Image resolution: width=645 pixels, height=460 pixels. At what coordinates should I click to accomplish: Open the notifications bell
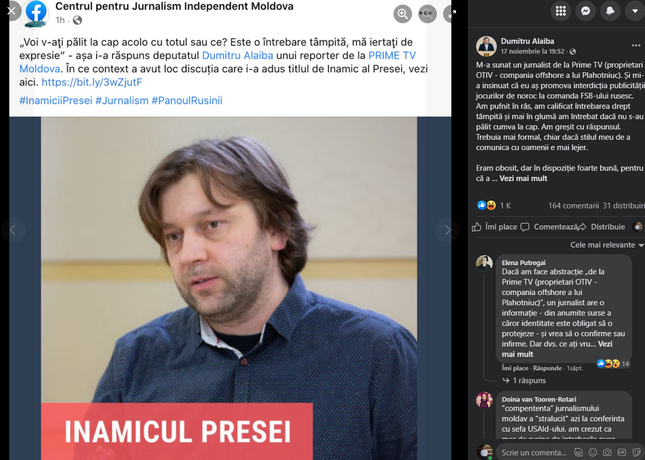click(610, 11)
